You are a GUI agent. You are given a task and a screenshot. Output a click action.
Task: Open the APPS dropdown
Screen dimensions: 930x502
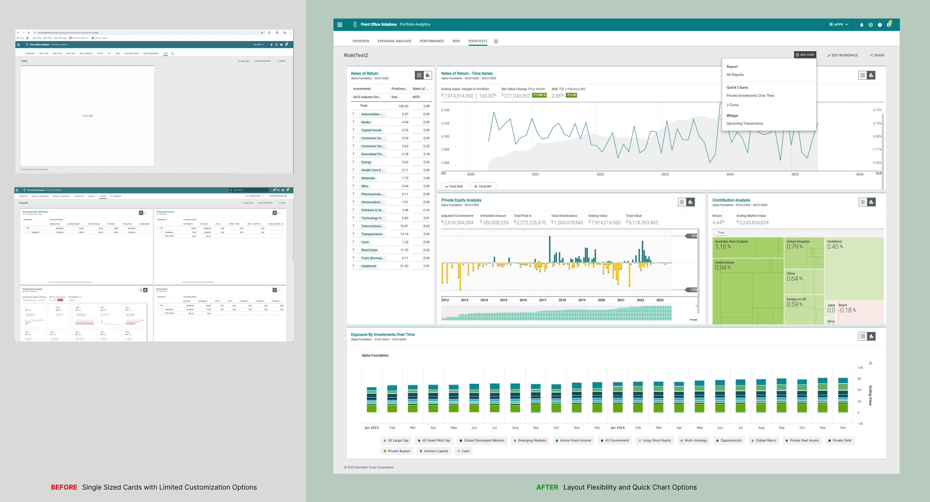tap(838, 25)
